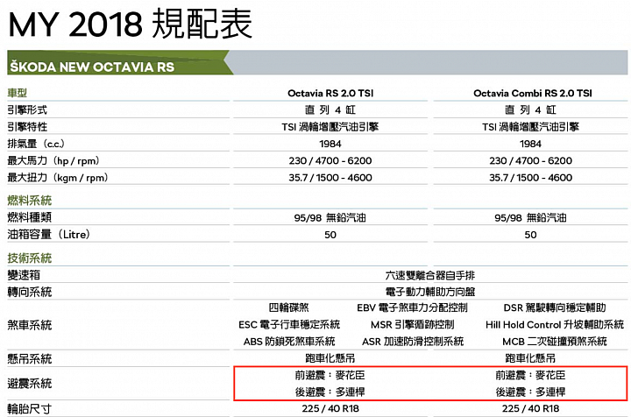Click '225 / 40 R18' in Combi RS column
The image size is (631, 417).
point(530,408)
